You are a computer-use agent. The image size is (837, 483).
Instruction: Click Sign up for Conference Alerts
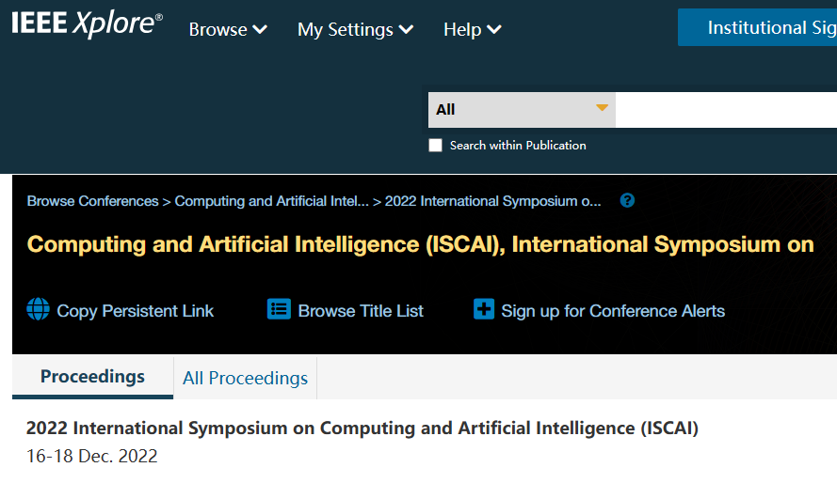613,311
